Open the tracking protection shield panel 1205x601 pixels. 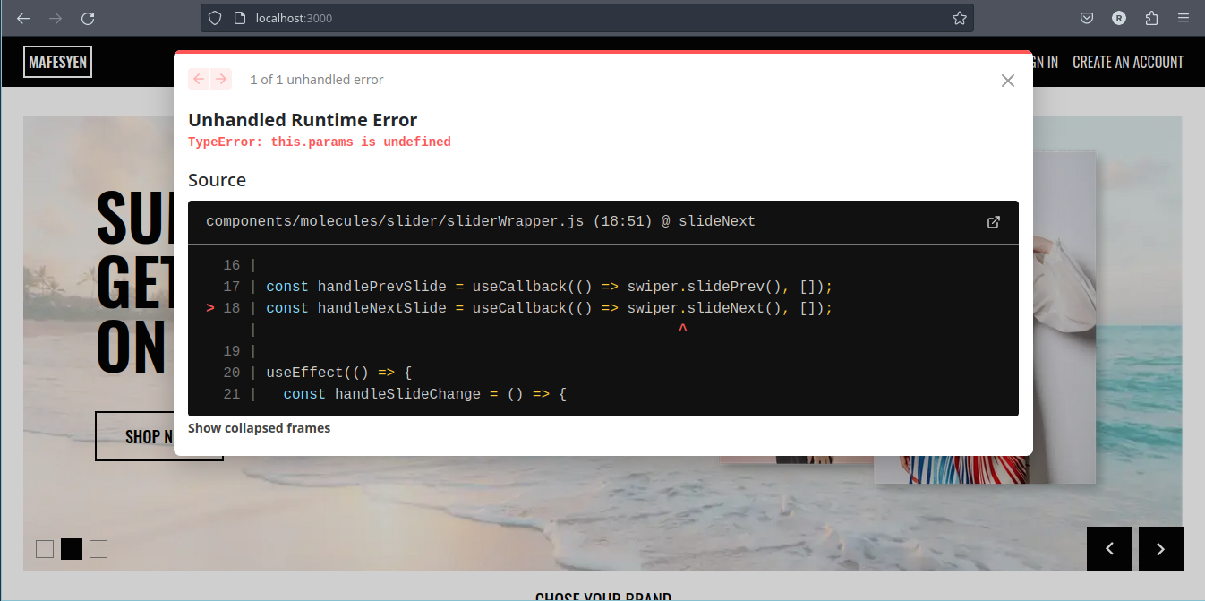pos(214,18)
